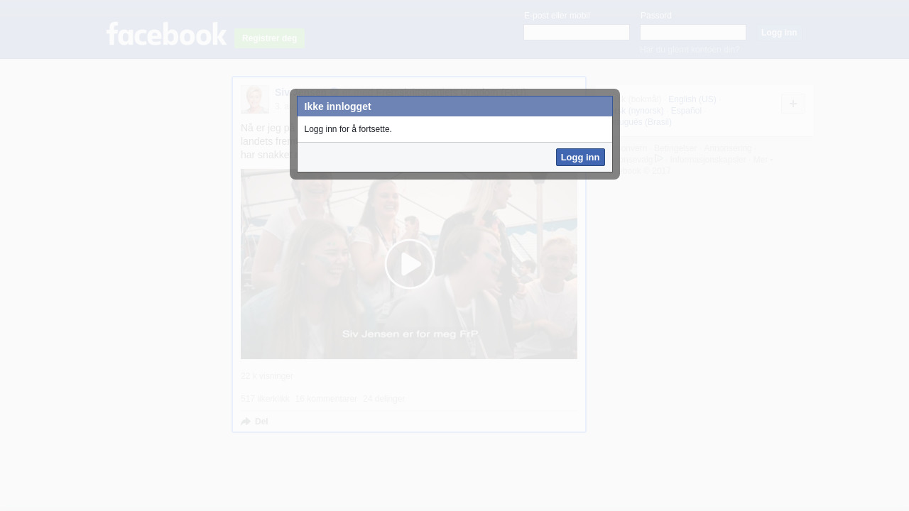
Task: Click the green Registrer deg button
Action: (x=269, y=38)
